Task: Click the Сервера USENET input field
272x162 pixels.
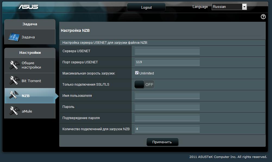Action: 167,51
